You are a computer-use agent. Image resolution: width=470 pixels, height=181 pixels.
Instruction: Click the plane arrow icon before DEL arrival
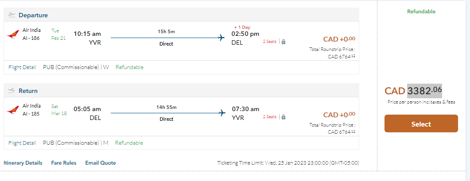click(221, 38)
